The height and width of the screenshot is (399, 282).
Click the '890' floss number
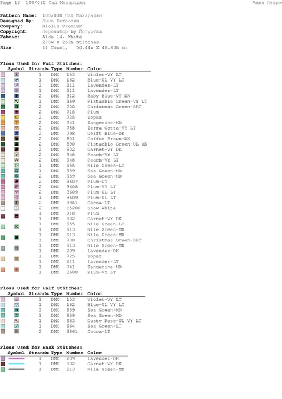(x=71, y=144)
